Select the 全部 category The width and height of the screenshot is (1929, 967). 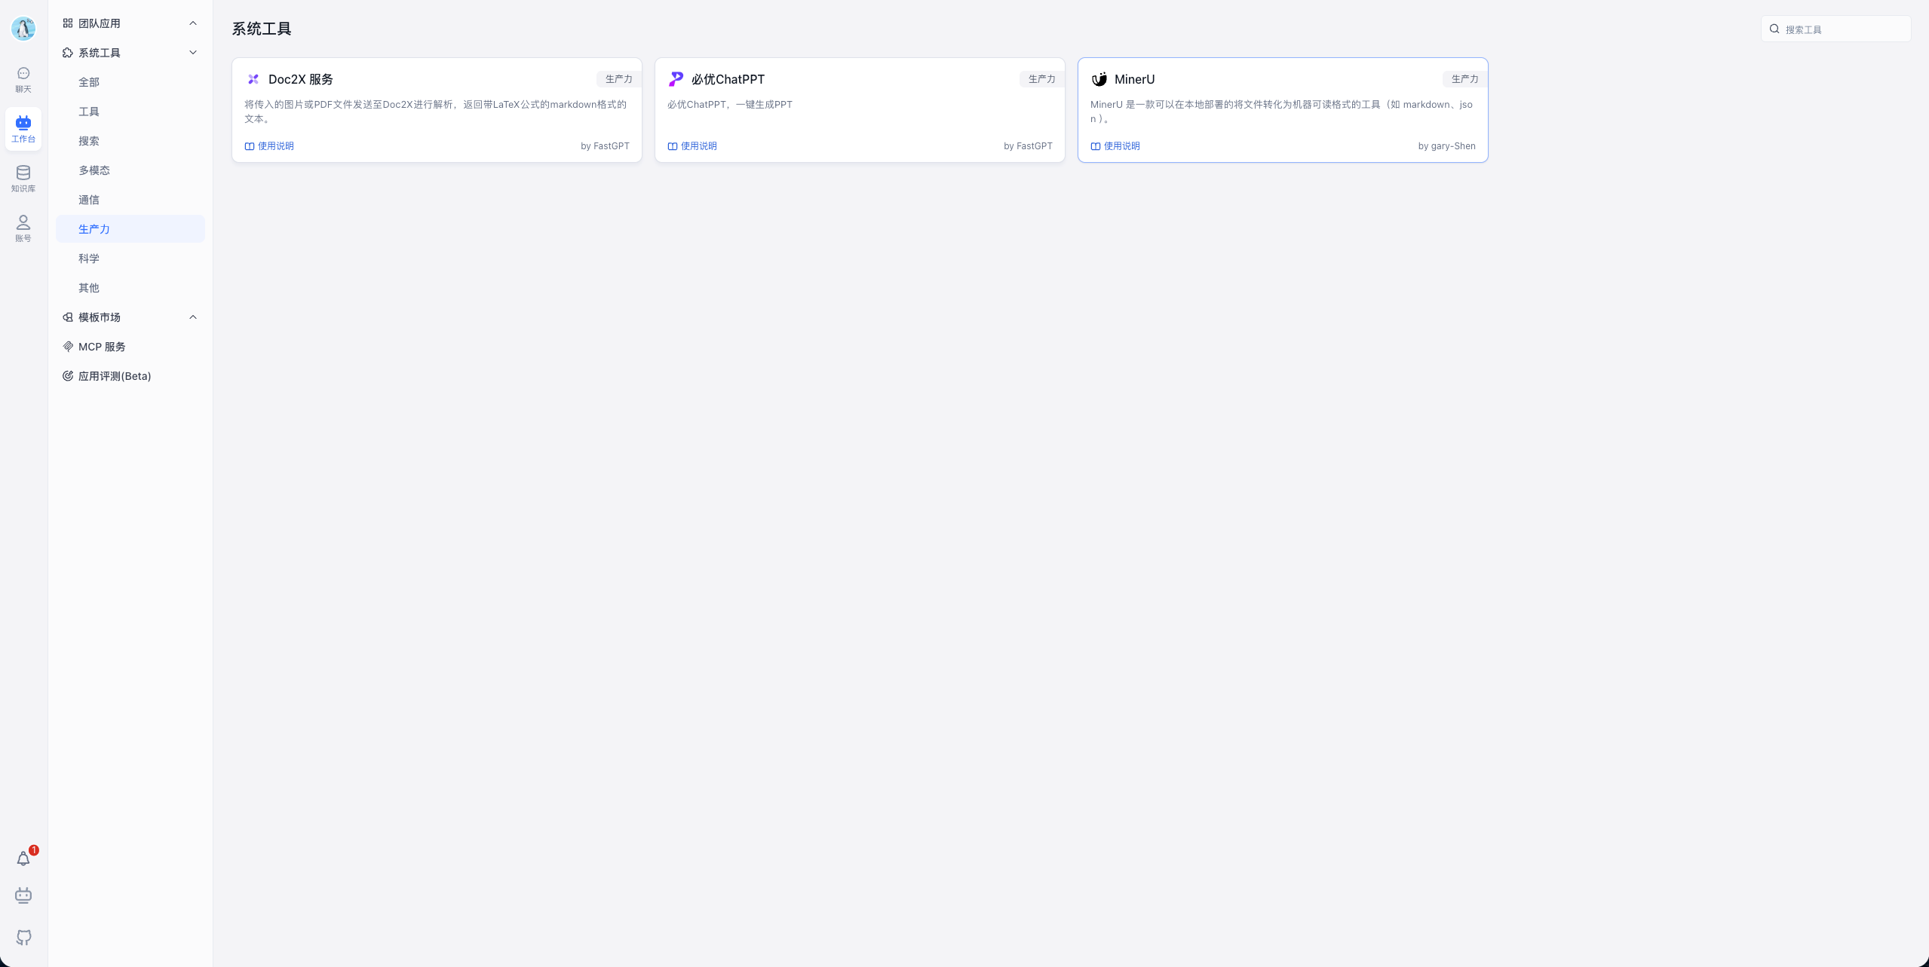pyautogui.click(x=89, y=82)
